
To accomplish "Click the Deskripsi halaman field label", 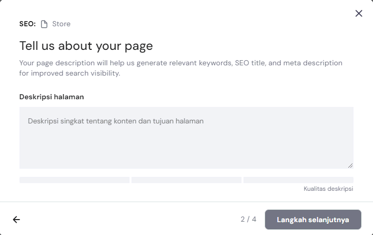I will click(x=51, y=97).
